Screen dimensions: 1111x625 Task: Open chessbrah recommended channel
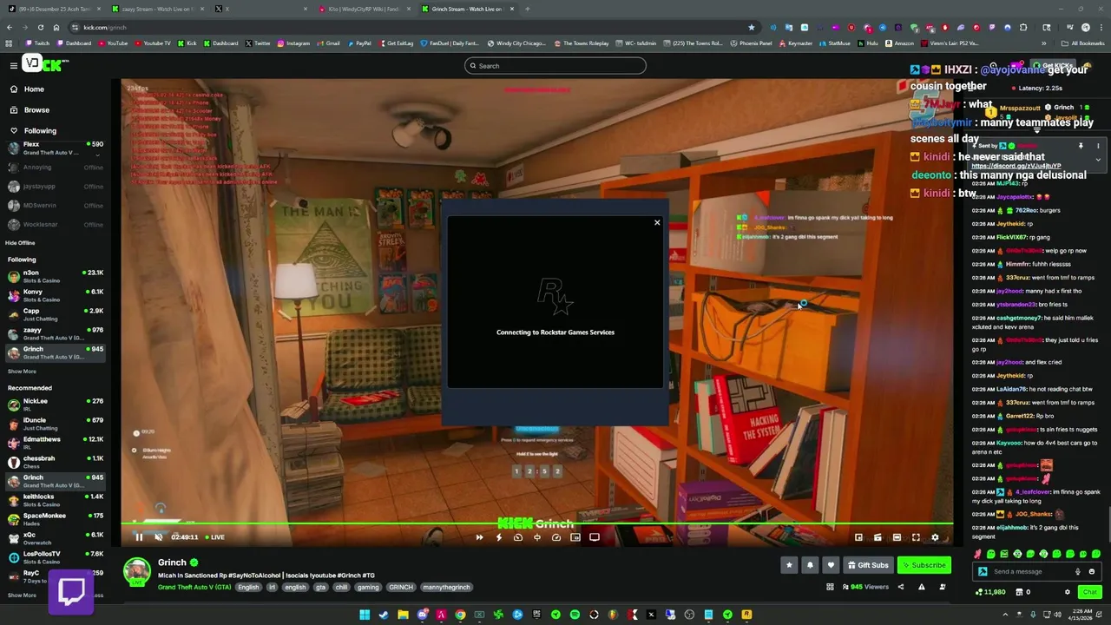click(54, 462)
